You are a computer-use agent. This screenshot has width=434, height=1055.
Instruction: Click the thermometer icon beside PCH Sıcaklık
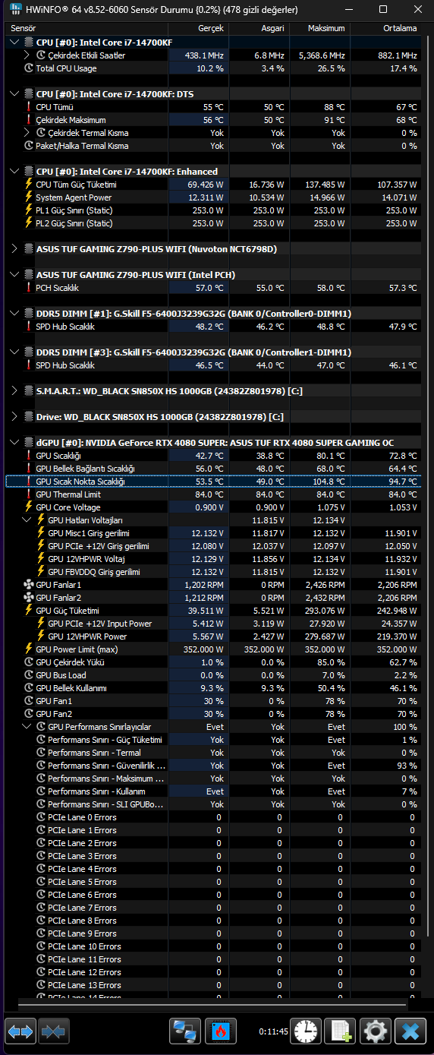point(29,288)
